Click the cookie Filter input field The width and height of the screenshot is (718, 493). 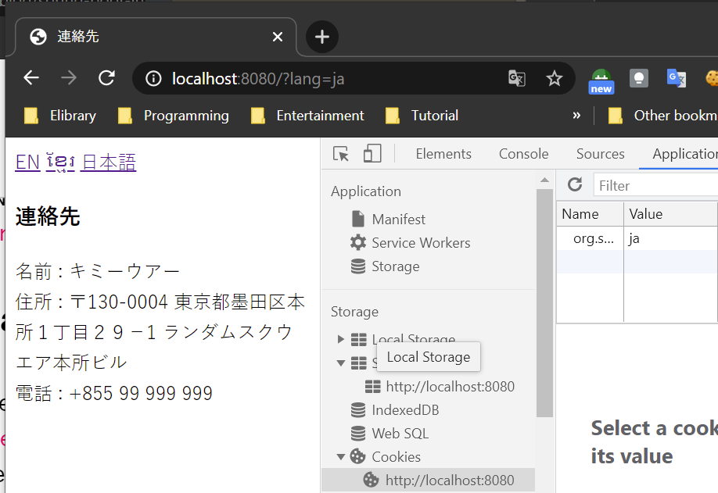(x=655, y=185)
